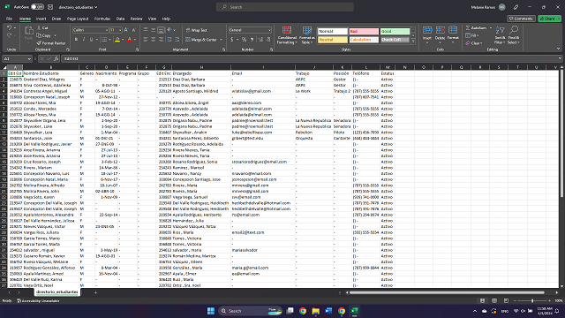Switch to the Data tab
565x318 pixels.
(120, 19)
